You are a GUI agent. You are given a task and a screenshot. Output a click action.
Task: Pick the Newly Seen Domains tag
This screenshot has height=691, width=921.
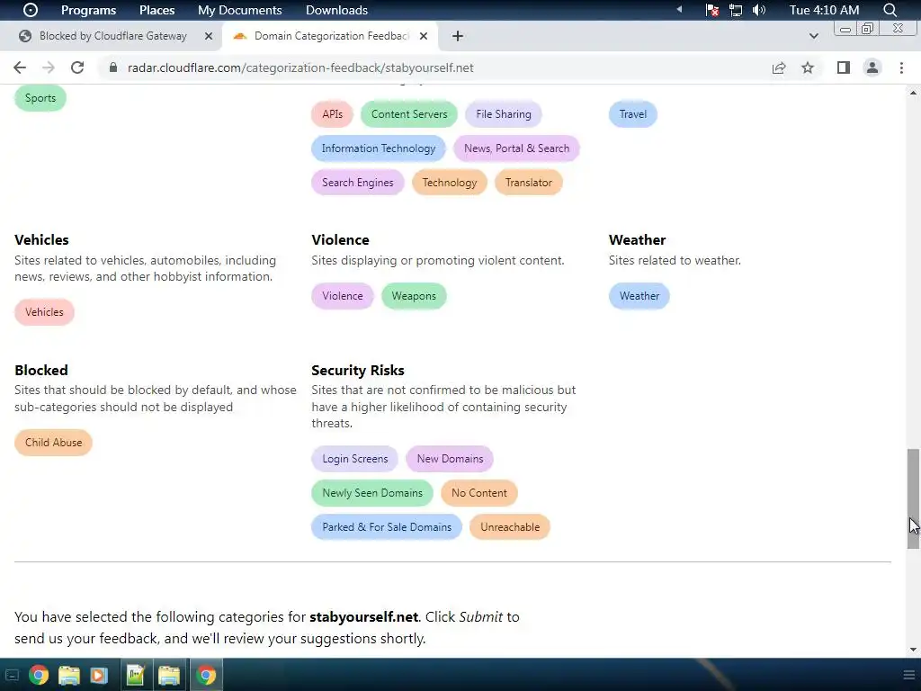pos(372,492)
